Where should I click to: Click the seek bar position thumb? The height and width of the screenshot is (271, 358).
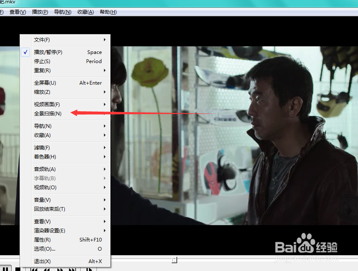pyautogui.click(x=175, y=260)
